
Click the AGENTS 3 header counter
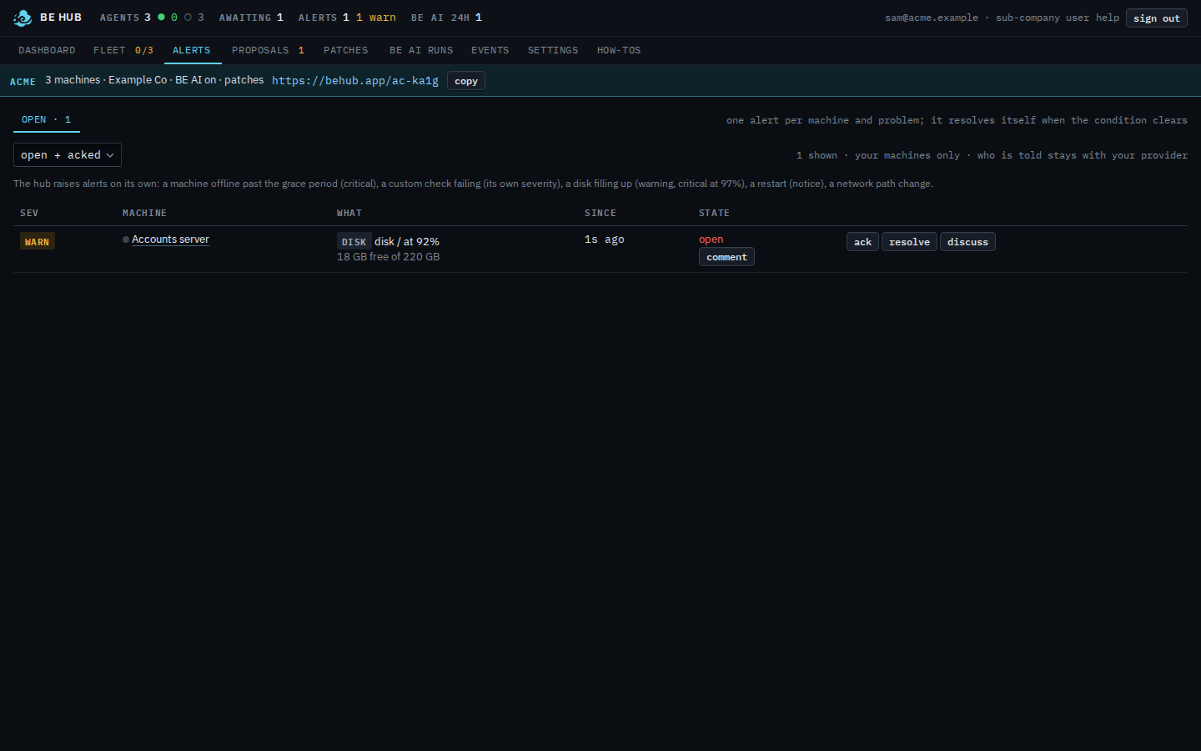point(125,18)
